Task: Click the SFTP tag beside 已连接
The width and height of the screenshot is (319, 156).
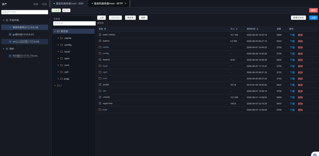Action: tap(66, 10)
